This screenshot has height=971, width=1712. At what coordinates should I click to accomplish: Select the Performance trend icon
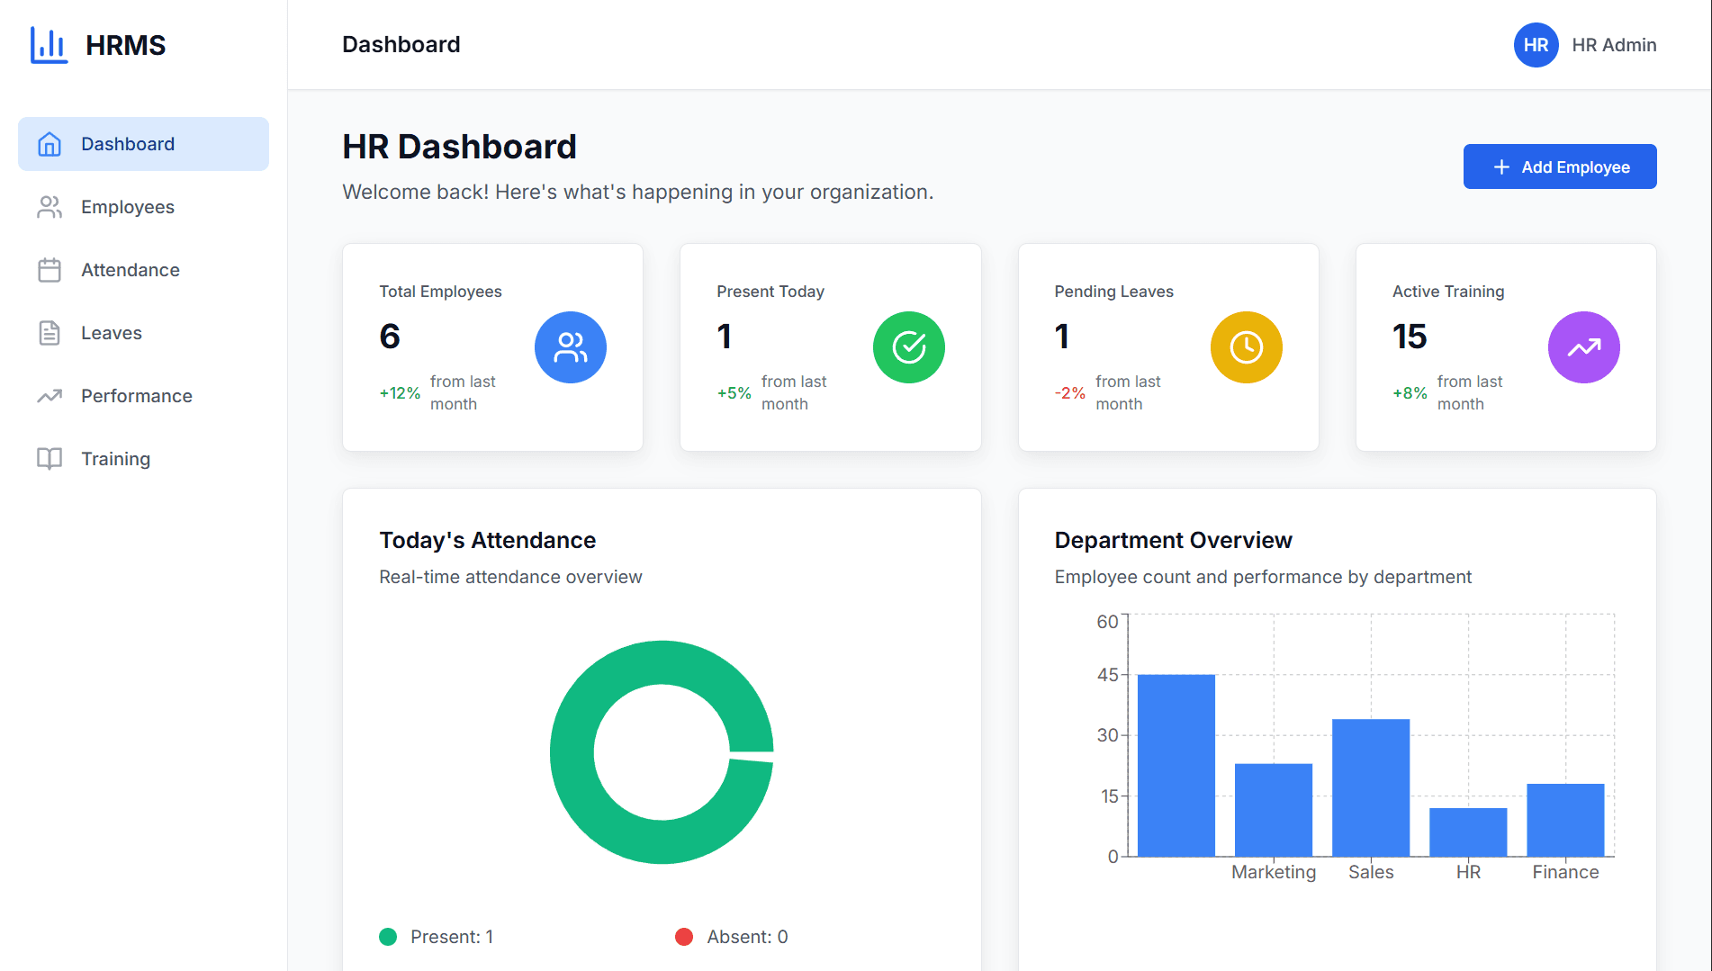[x=50, y=395]
